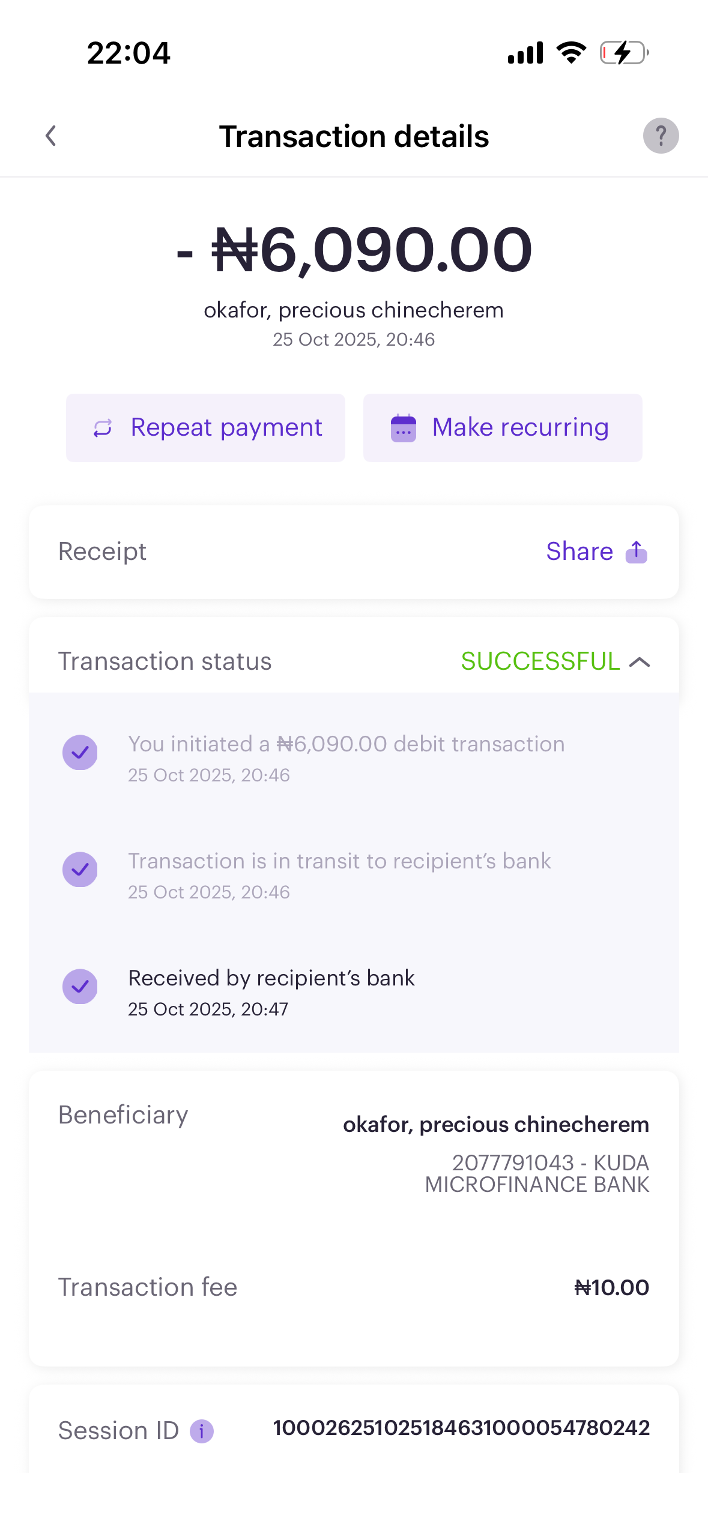Tap the repeat arrows icon
This screenshot has width=708, height=1534.
103,428
